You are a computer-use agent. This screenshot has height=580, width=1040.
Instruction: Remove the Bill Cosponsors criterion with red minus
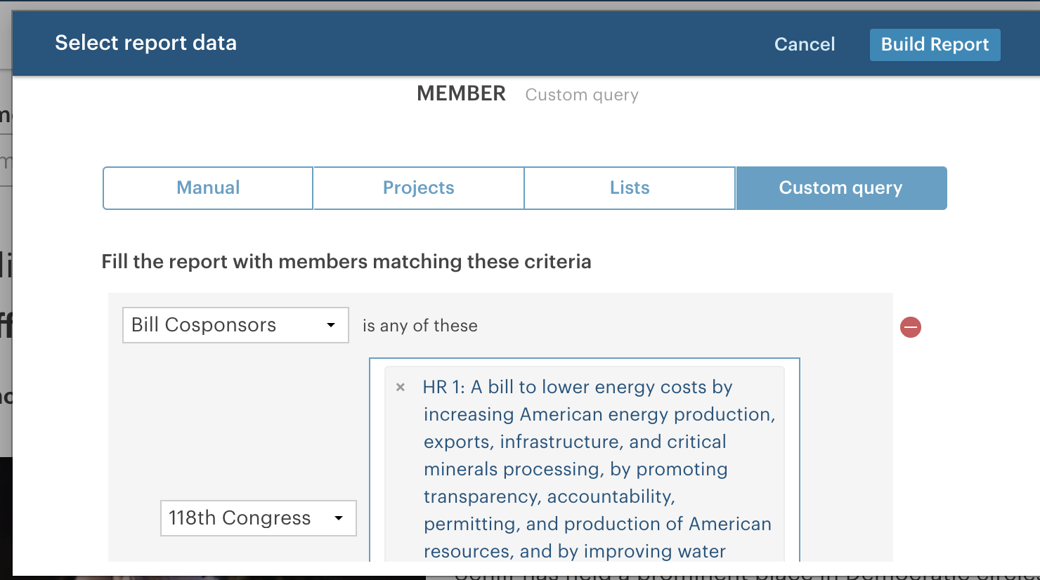click(911, 327)
